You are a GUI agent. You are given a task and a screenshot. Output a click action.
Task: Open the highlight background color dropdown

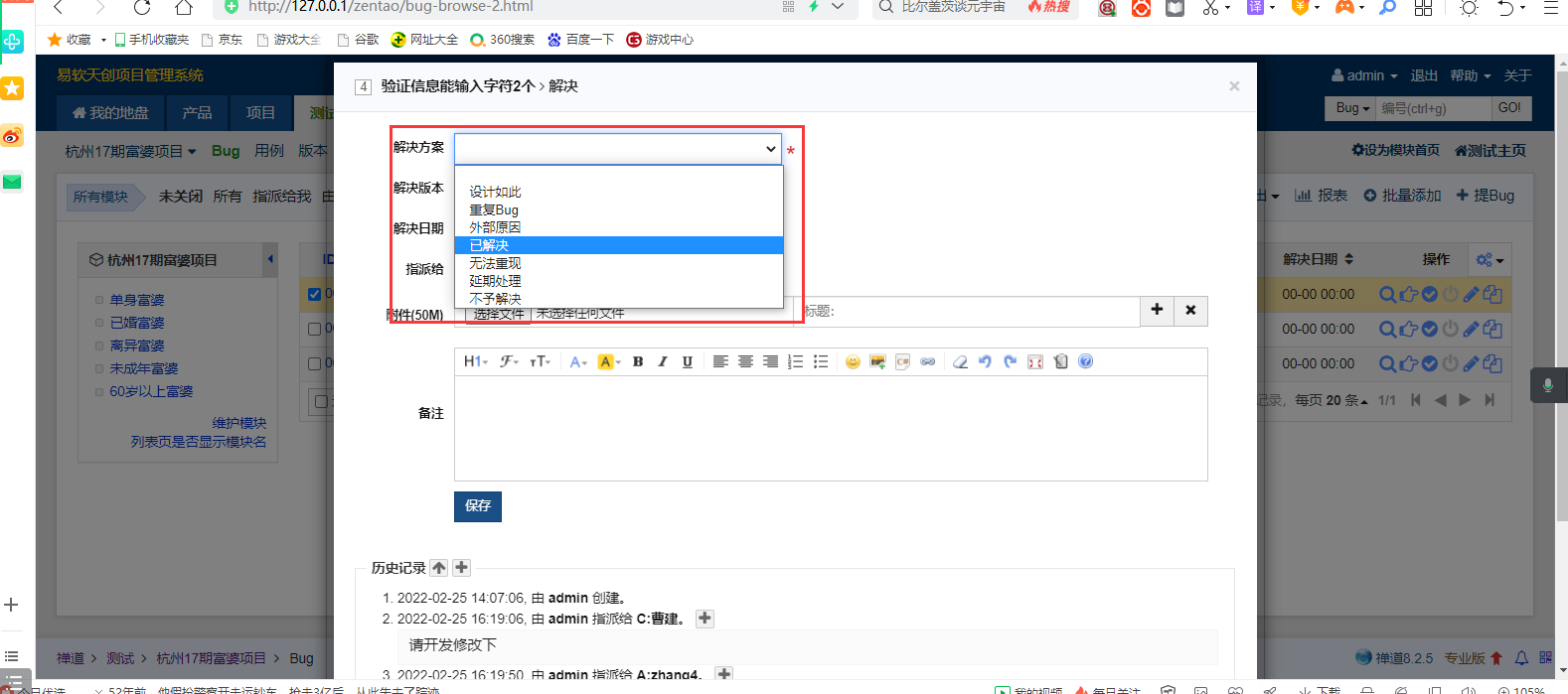608,361
